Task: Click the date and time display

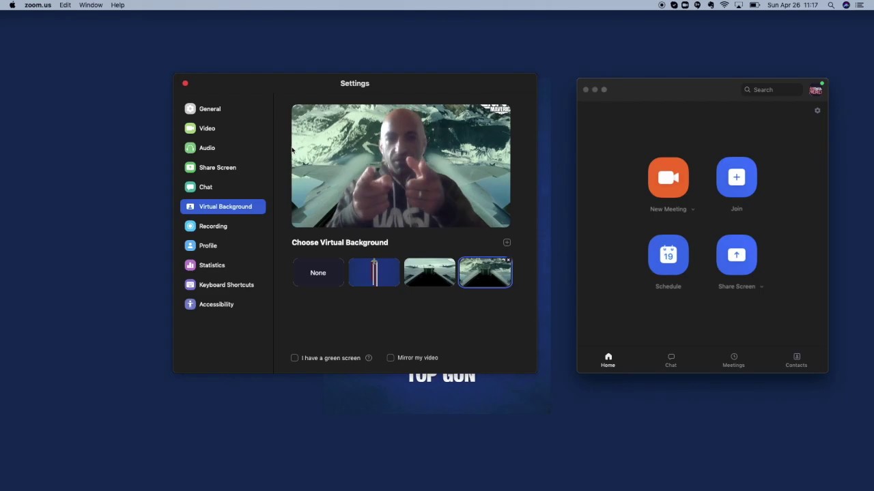Action: [x=793, y=5]
